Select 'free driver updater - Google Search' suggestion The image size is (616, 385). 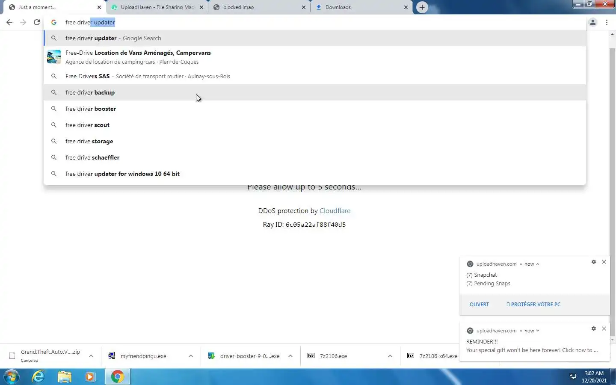pyautogui.click(x=315, y=38)
